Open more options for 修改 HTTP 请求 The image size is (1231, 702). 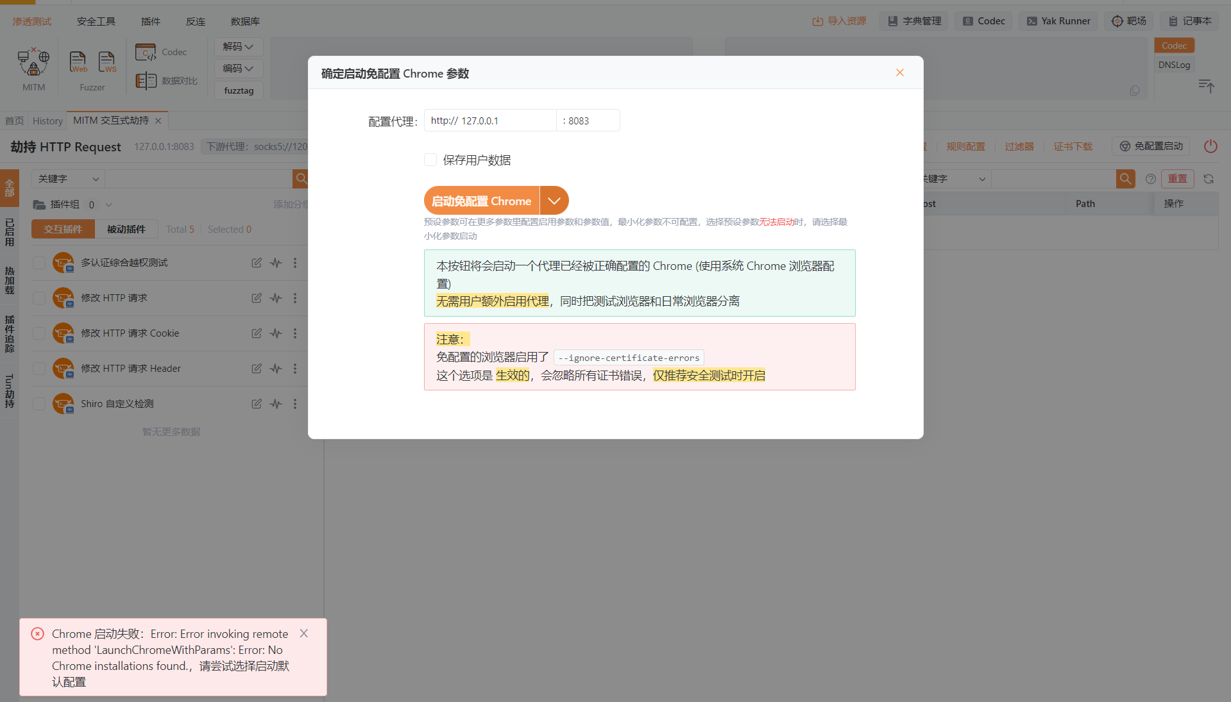(295, 298)
